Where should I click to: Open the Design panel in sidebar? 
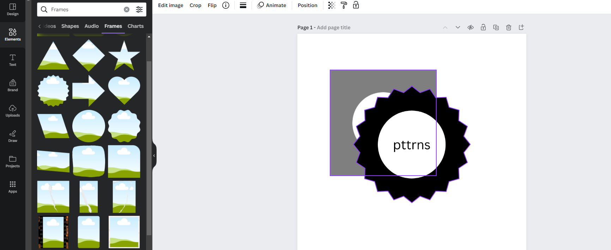coord(13,10)
